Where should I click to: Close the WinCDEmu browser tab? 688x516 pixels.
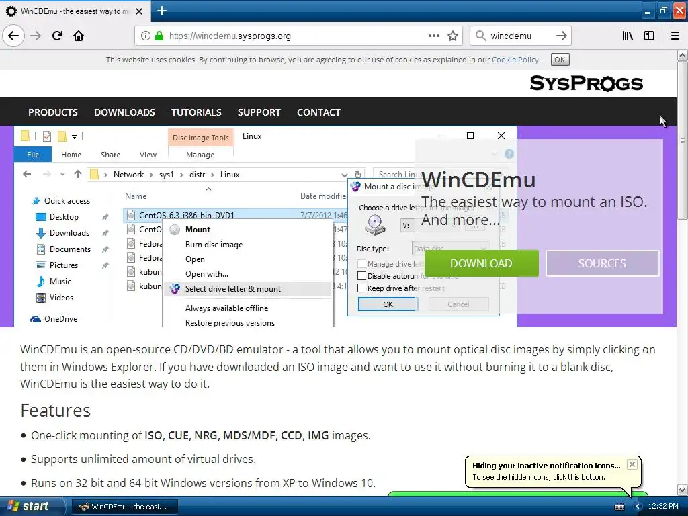(139, 11)
